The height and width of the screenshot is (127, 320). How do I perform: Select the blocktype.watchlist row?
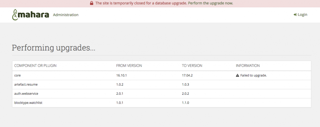(x=162, y=103)
